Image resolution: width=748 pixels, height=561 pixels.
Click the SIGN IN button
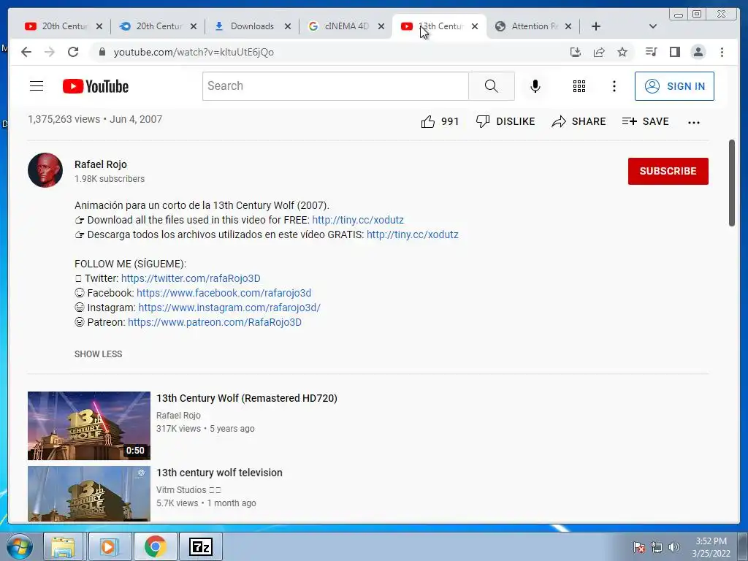(674, 86)
